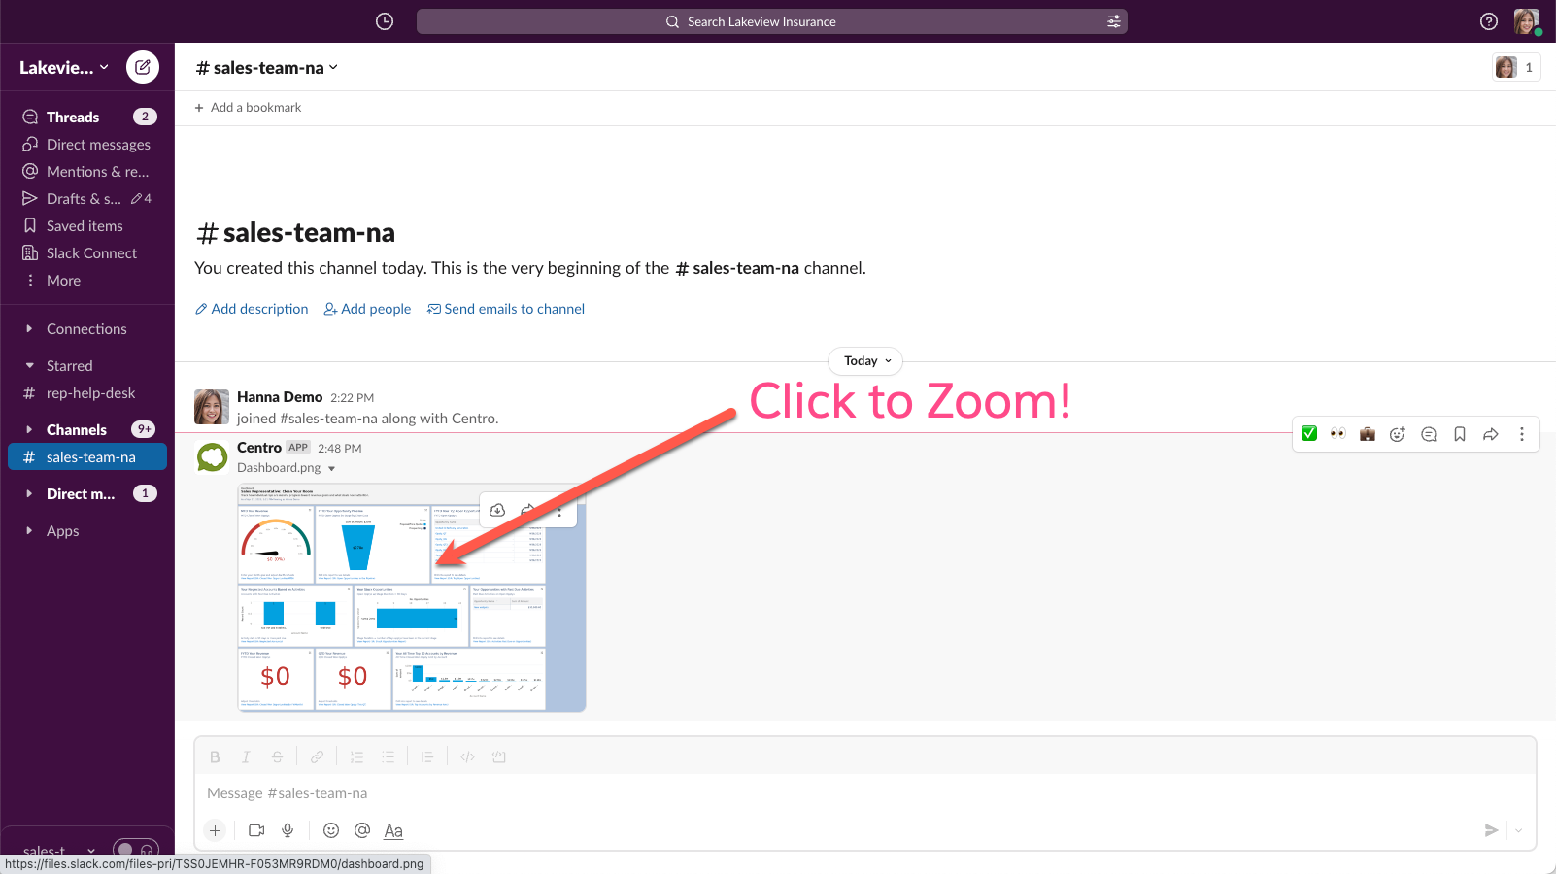Viewport: 1556px width, 874px height.
Task: React with the green checkmark emoji
Action: 1309,434
